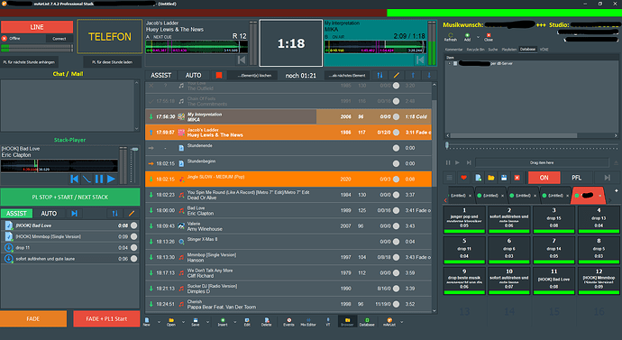
Task: Open the dropdown arrow next to Add
Action: (478, 37)
